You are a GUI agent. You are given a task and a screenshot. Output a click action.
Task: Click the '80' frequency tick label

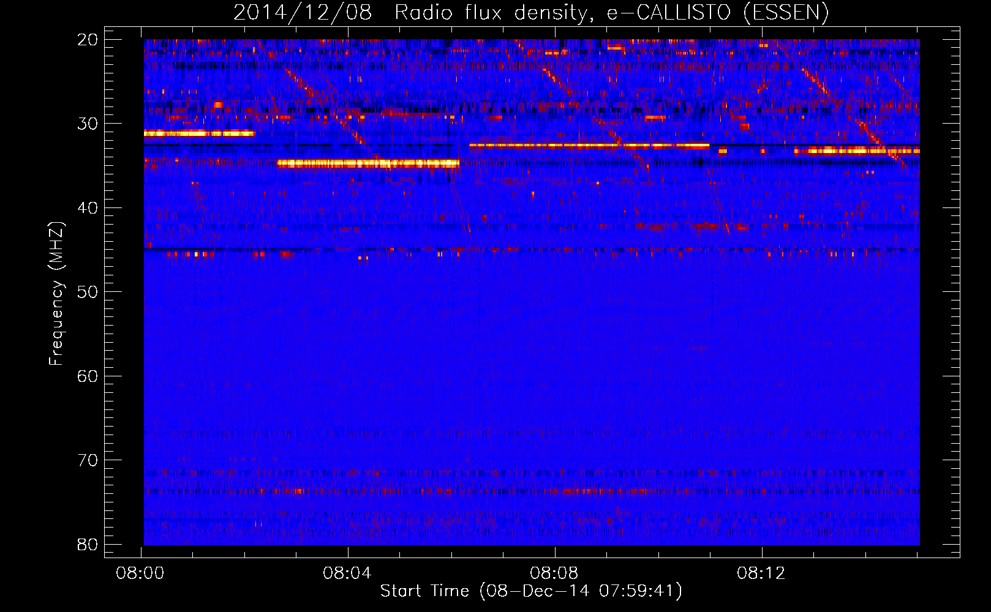(88, 545)
